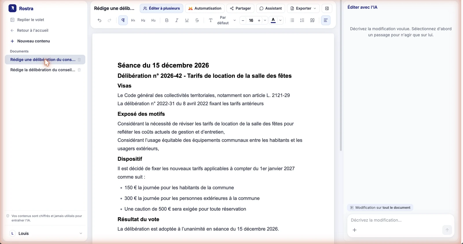This screenshot has width=463, height=244.
Task: Create a Nouveau contenu document
Action: click(30, 41)
